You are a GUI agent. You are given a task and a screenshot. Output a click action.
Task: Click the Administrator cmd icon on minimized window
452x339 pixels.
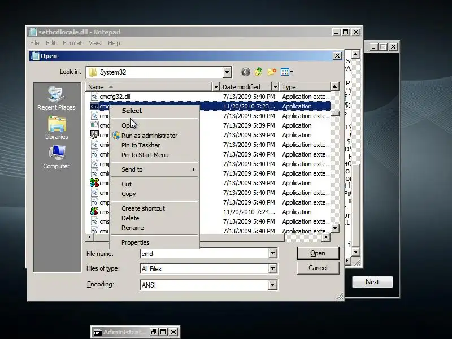[x=97, y=333]
